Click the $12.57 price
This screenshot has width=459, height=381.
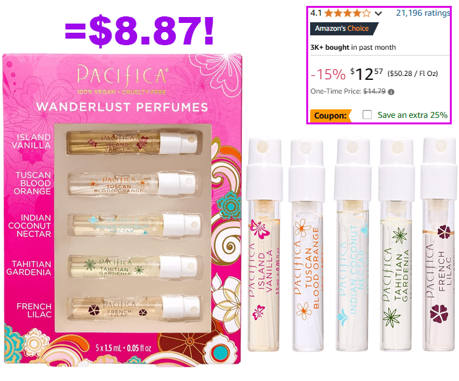click(367, 74)
